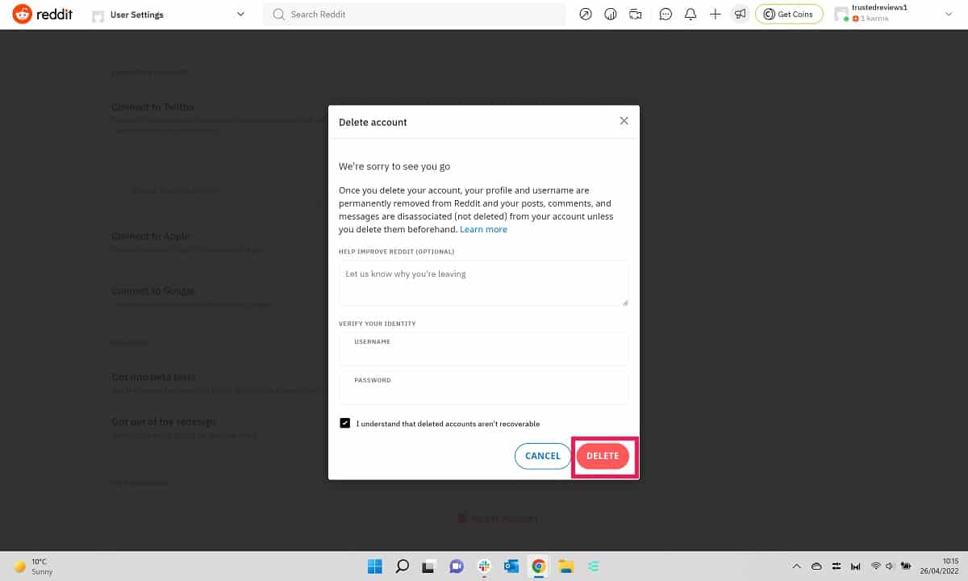Open Outlook from the taskbar
Screen dimensions: 968x581
(511, 566)
